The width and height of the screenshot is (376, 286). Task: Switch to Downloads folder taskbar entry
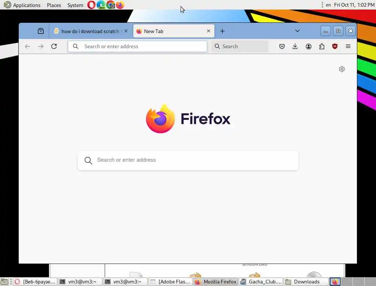pyautogui.click(x=306, y=282)
